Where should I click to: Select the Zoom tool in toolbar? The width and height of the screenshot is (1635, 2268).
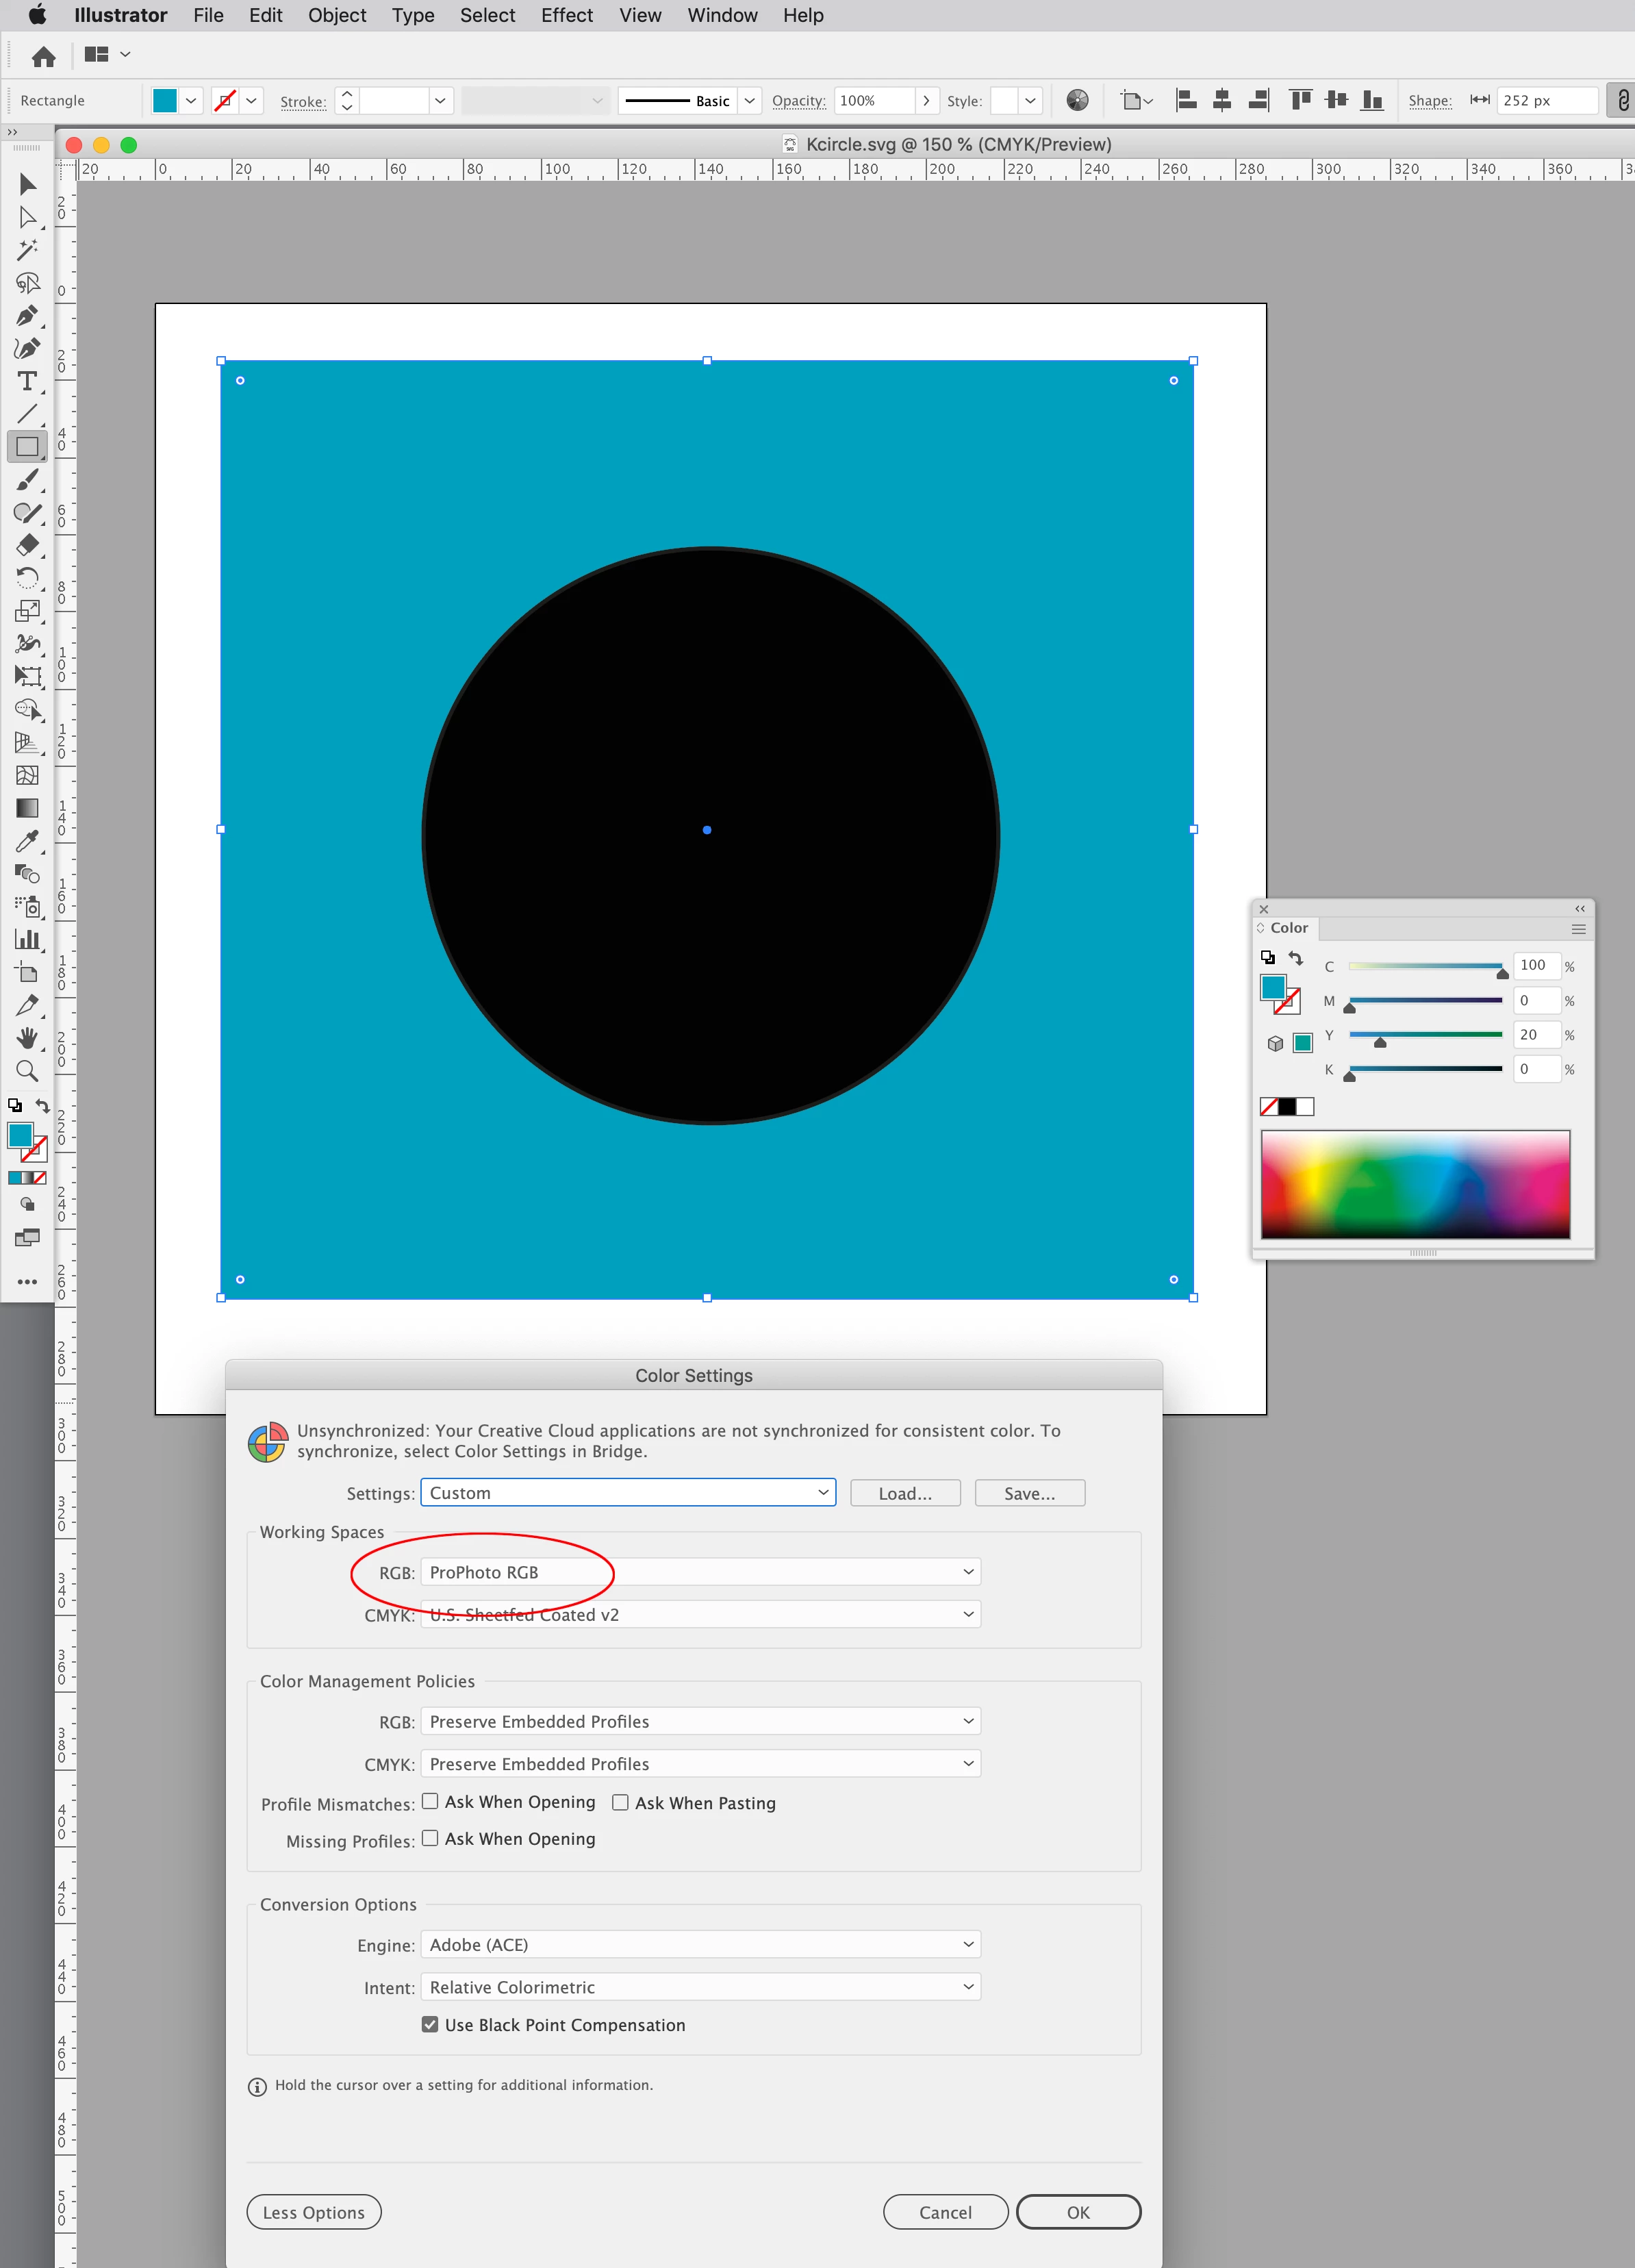[x=27, y=1071]
